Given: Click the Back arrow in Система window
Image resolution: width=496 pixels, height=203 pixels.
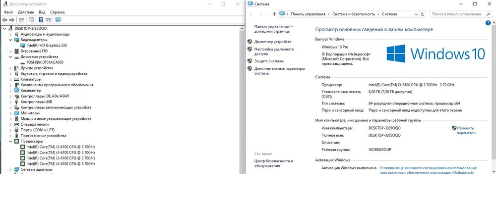Looking at the screenshot, I should [251, 14].
